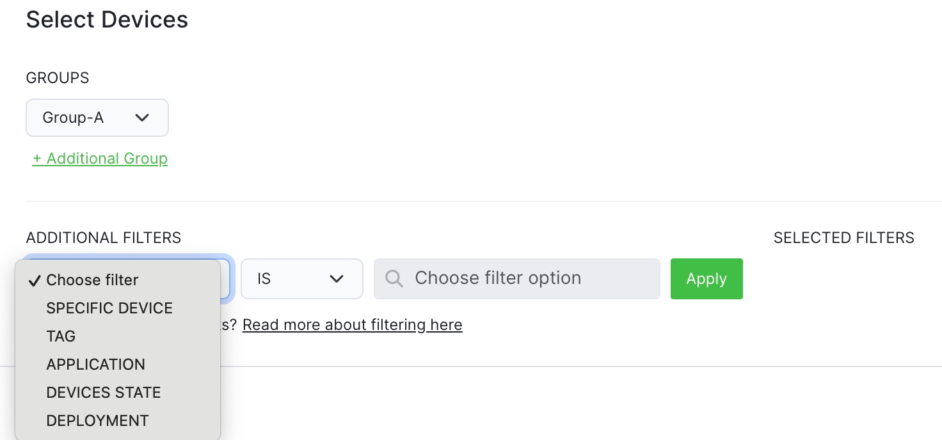The width and height of the screenshot is (942, 440).
Task: Choose the TAG filter option
Action: 61,336
